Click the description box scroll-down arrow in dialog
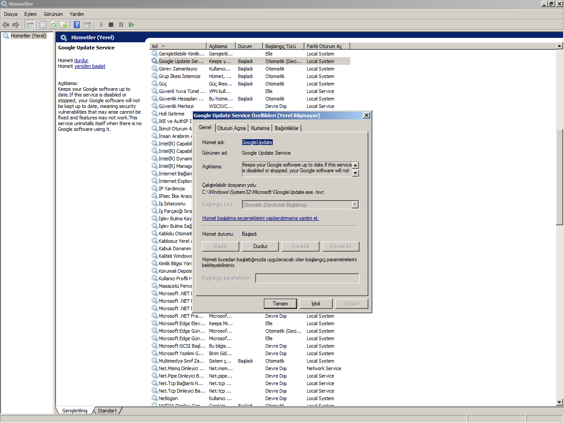The width and height of the screenshot is (564, 423). (x=356, y=173)
